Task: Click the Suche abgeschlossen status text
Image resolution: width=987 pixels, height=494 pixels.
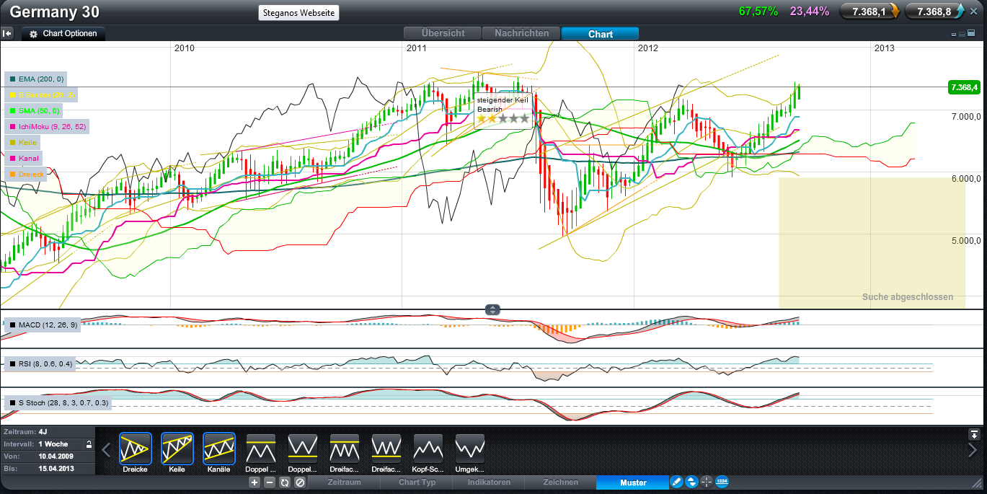Action: pos(908,297)
